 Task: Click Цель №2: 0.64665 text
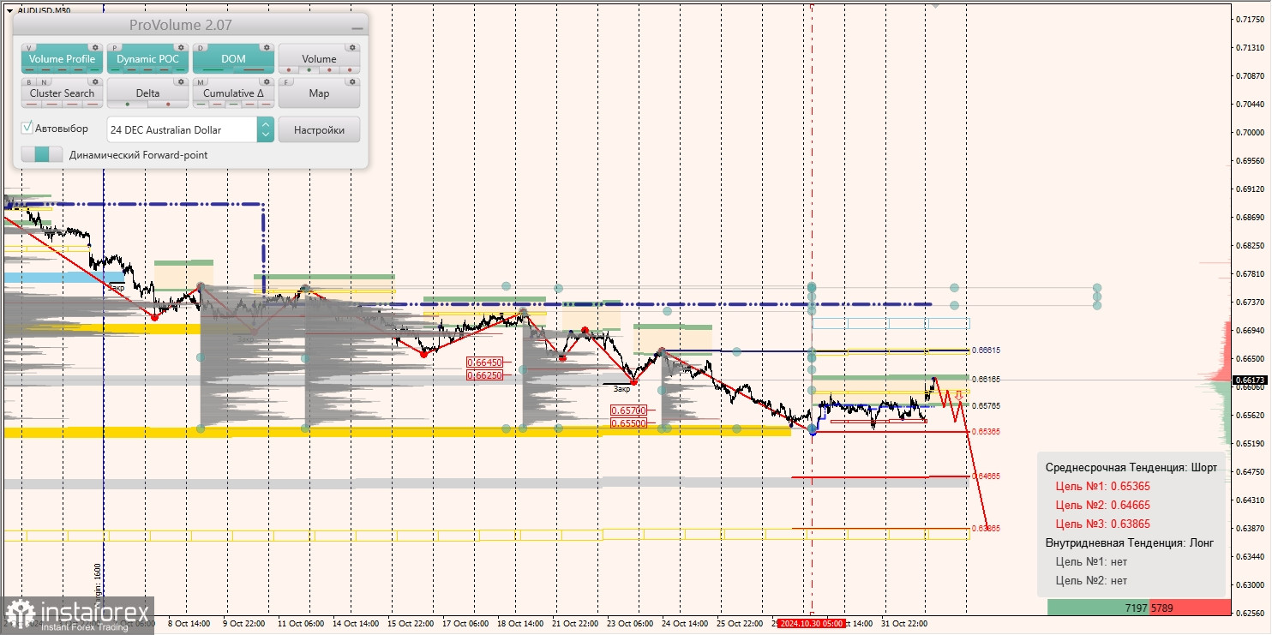click(1102, 505)
